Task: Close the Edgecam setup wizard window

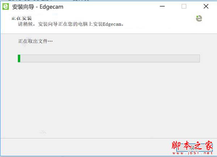Action: tap(206, 7)
